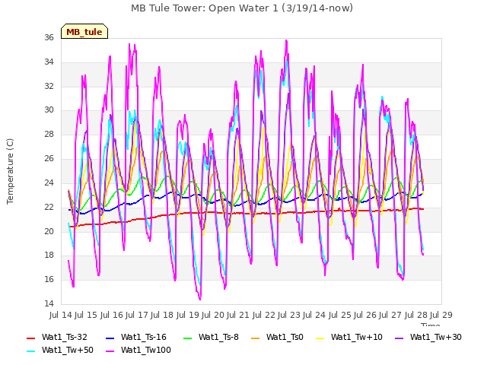Select the Wat1_Tw+50 legend label

pyautogui.click(x=68, y=350)
